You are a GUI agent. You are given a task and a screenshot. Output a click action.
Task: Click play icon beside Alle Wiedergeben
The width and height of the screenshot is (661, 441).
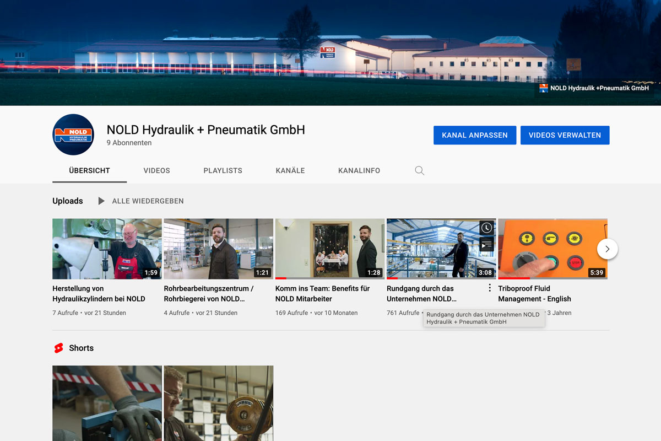101,201
